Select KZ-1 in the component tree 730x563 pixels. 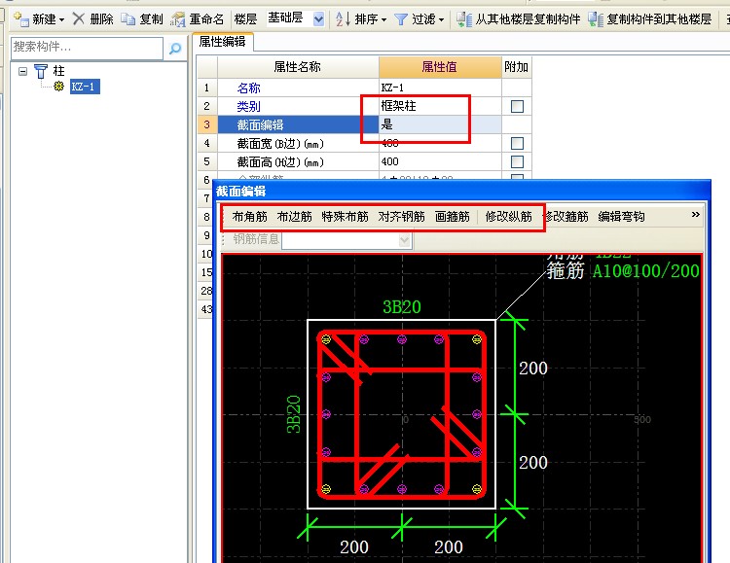(x=85, y=87)
